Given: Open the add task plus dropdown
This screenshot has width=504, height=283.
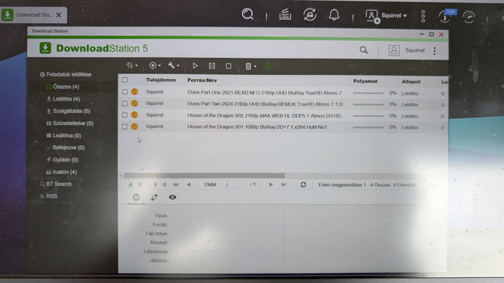Looking at the screenshot, I should [155, 65].
